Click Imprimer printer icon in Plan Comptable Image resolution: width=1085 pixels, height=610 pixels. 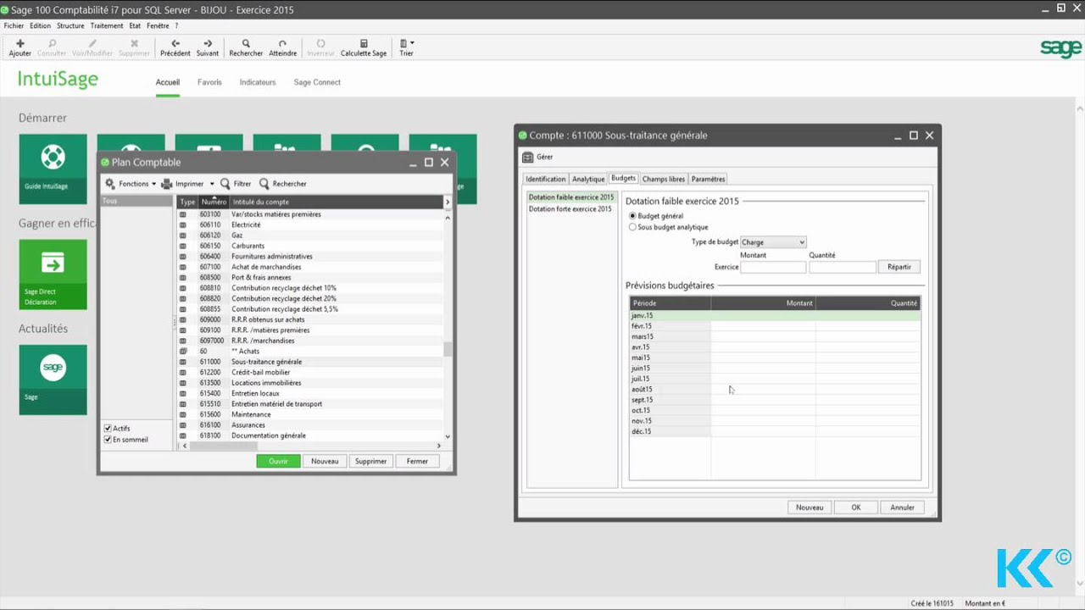click(x=167, y=183)
